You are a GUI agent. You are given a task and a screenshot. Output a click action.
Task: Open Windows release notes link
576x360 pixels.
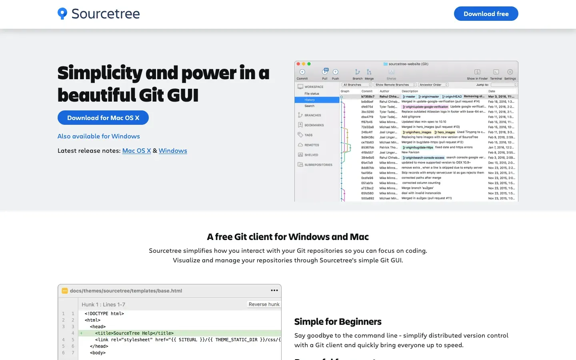point(173,151)
